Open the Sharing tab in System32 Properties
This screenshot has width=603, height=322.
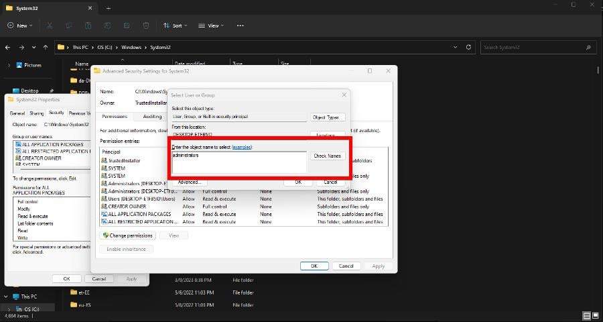[37, 113]
